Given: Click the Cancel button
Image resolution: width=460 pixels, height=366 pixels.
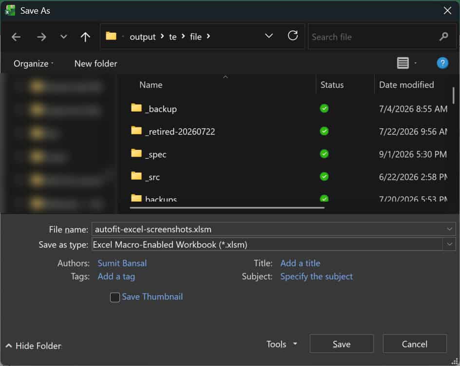Looking at the screenshot, I should pyautogui.click(x=415, y=344).
